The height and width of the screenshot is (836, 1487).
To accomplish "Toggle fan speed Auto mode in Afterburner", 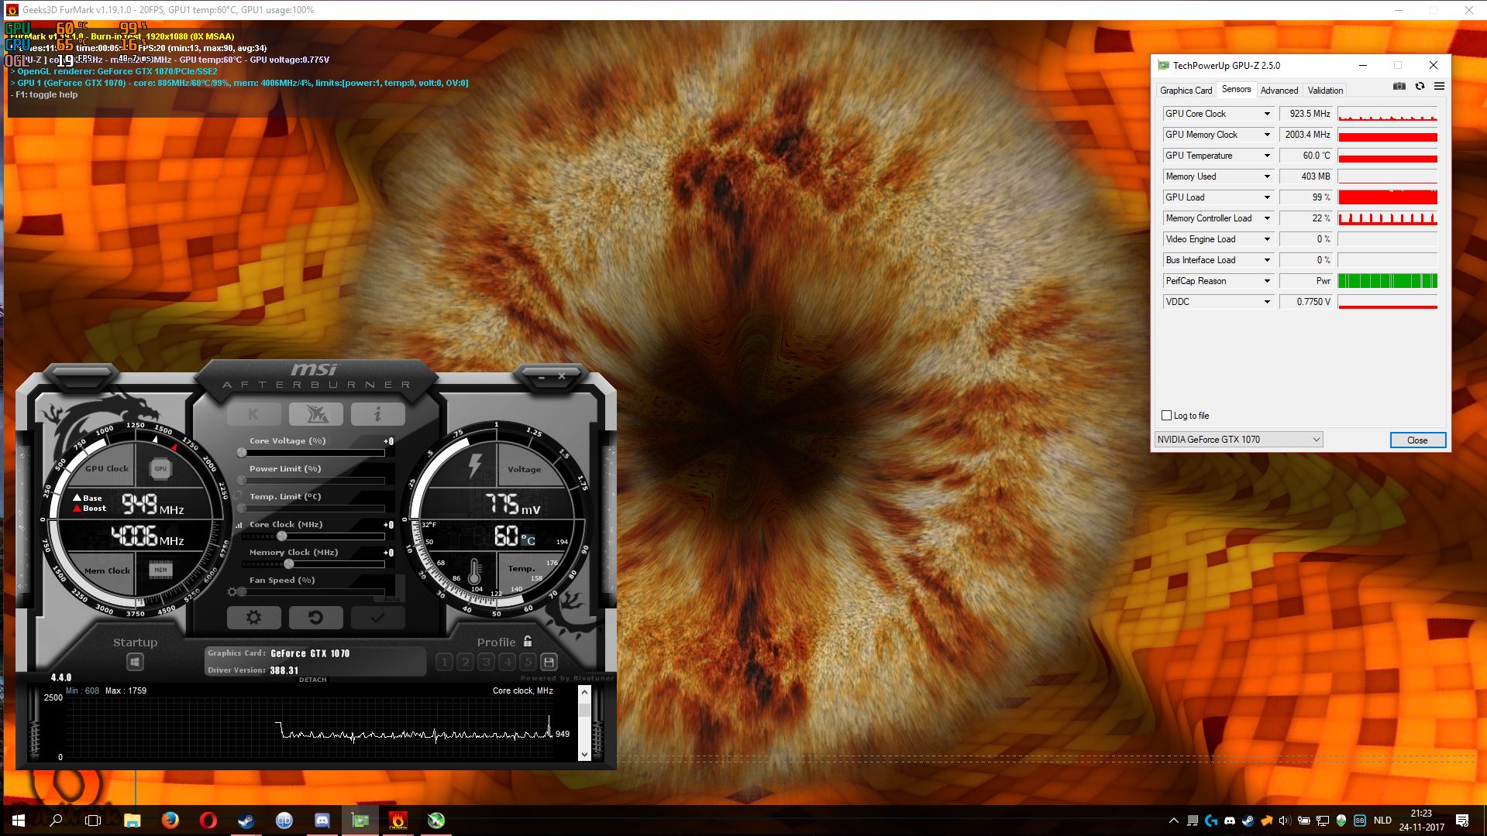I will coord(392,599).
